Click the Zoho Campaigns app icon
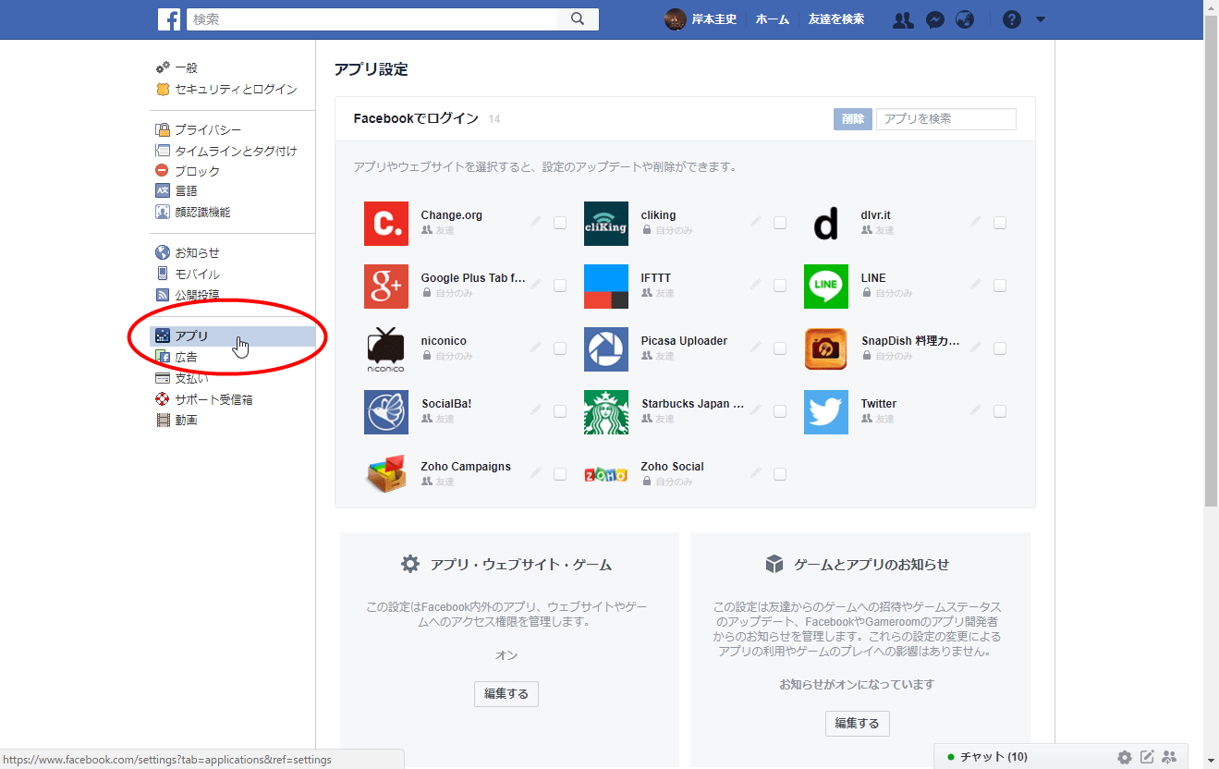 386,474
